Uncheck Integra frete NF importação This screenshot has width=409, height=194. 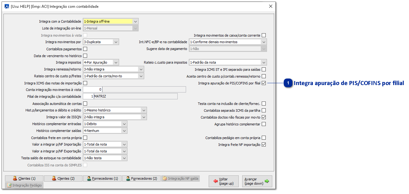point(264,145)
